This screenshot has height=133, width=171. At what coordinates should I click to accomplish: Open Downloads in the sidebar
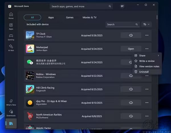pos(11,113)
